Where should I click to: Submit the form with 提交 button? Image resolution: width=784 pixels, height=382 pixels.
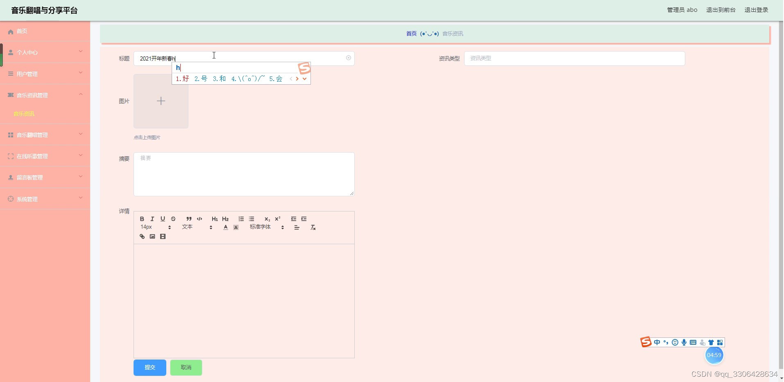pos(150,367)
